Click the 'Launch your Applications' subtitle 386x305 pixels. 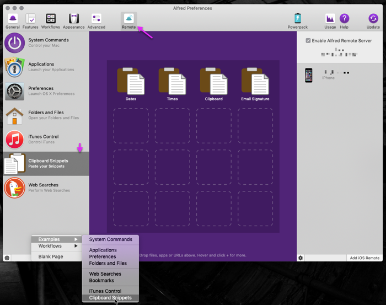coord(51,69)
